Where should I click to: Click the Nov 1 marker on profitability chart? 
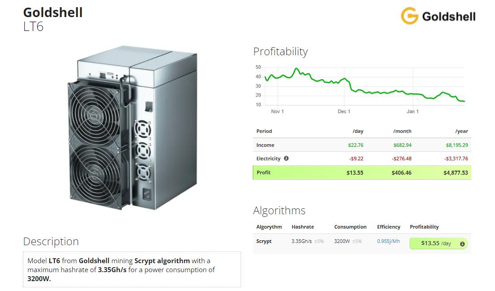tap(277, 111)
